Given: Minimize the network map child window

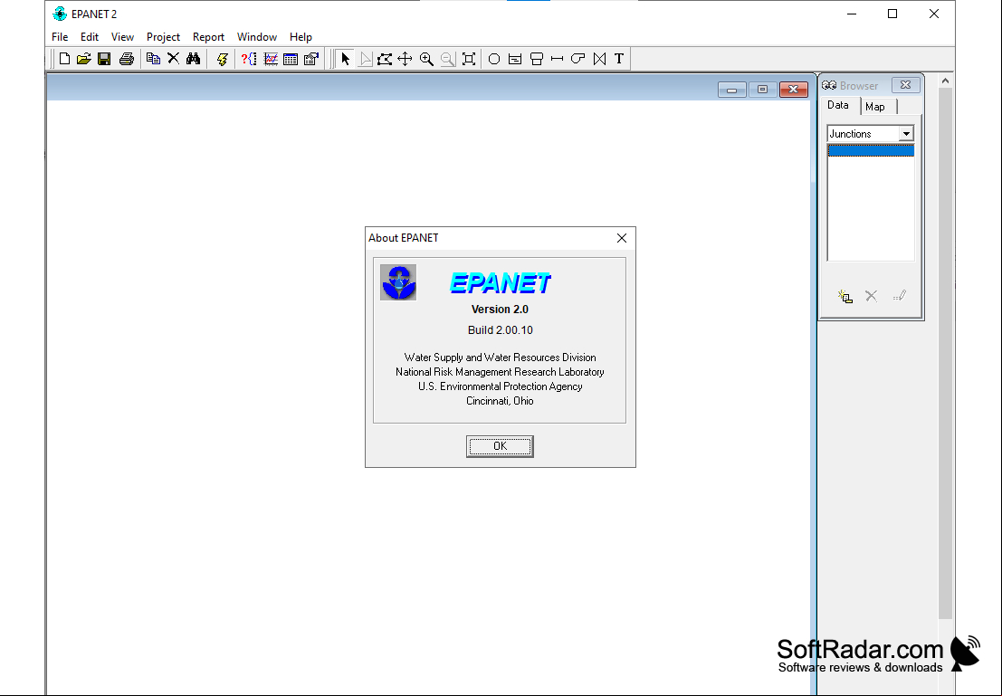Looking at the screenshot, I should pyautogui.click(x=731, y=90).
